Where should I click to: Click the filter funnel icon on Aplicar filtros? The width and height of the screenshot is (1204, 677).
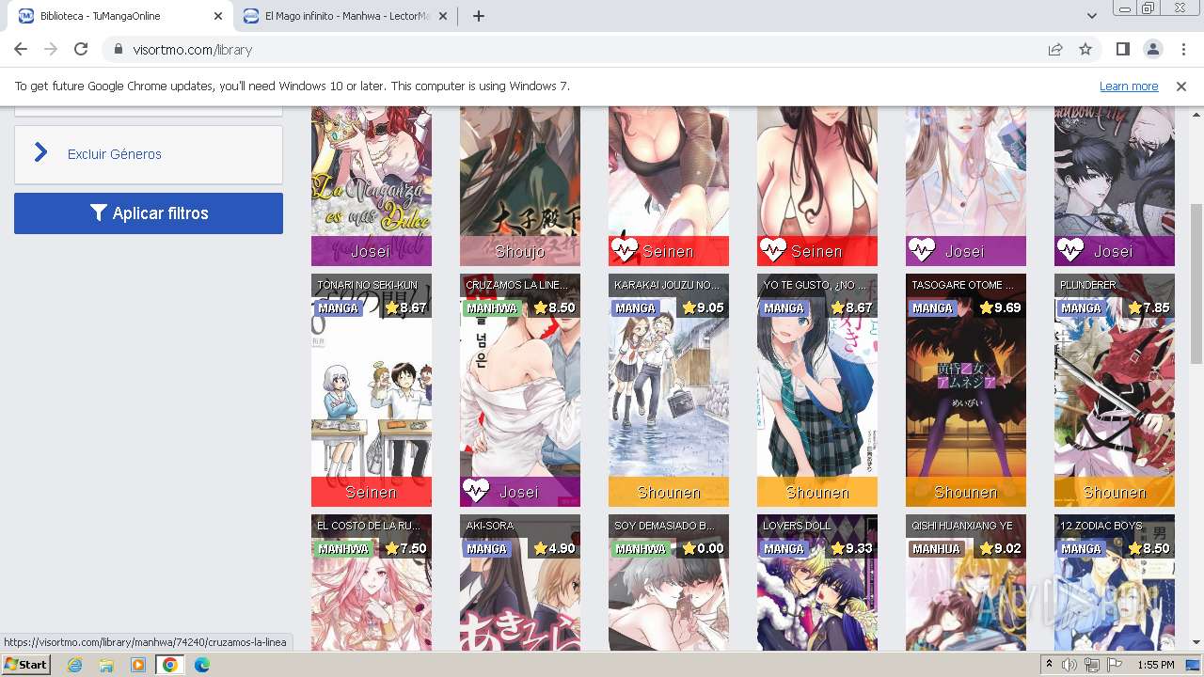tap(99, 213)
